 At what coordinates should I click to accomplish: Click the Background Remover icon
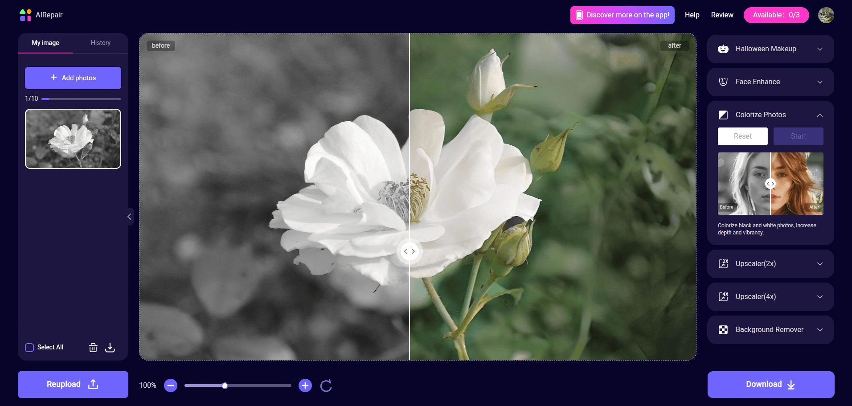pos(723,329)
